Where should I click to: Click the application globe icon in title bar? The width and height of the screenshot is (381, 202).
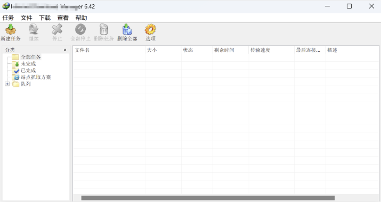[x=6, y=6]
